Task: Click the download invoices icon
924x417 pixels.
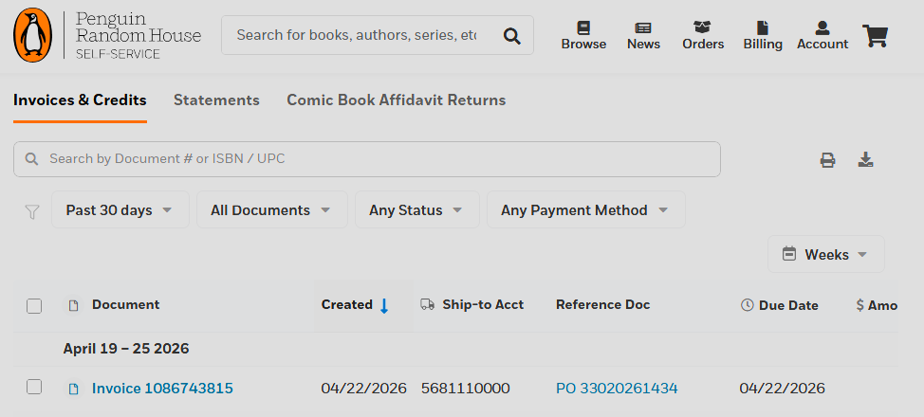Action: pos(865,159)
